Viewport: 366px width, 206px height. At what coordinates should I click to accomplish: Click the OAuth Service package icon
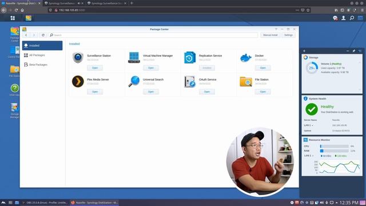click(x=190, y=81)
